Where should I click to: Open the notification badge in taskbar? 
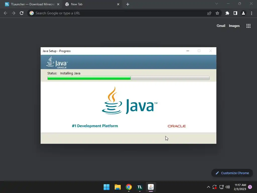point(250,187)
